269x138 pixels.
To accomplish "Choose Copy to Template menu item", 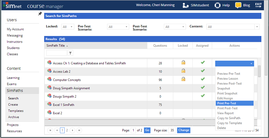I will 229,123.
